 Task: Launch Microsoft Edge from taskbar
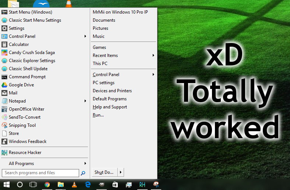click(x=88, y=184)
